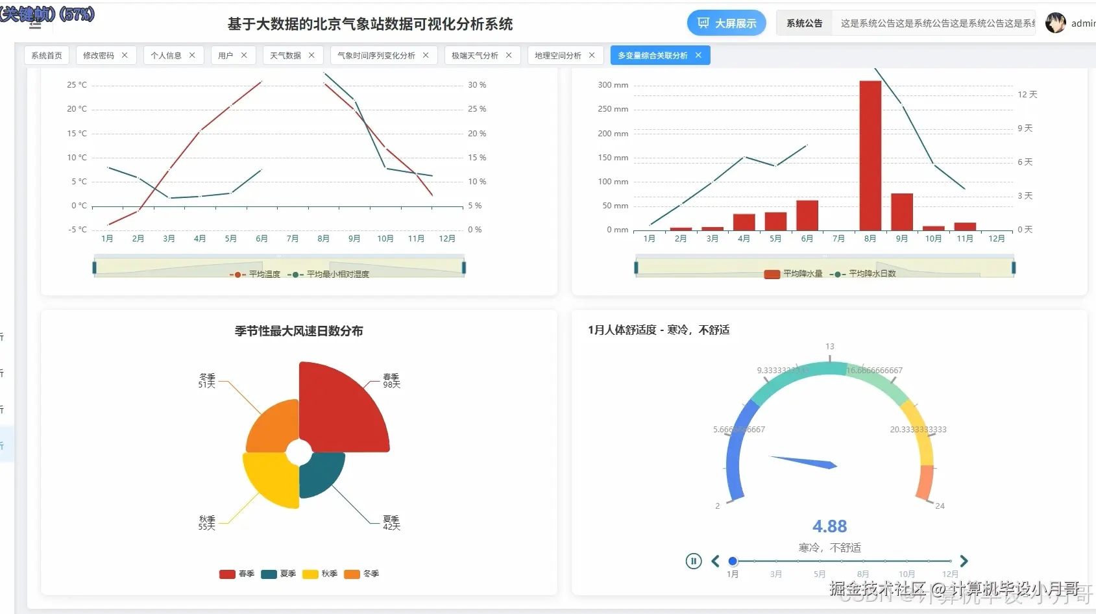
Task: Open the admin user menu
Action: click(1083, 23)
